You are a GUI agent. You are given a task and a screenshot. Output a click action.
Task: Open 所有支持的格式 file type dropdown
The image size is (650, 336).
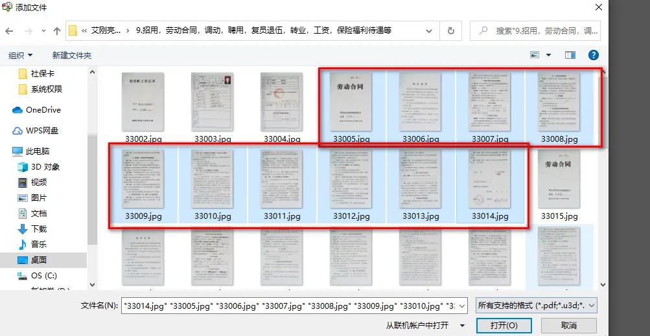[537, 306]
